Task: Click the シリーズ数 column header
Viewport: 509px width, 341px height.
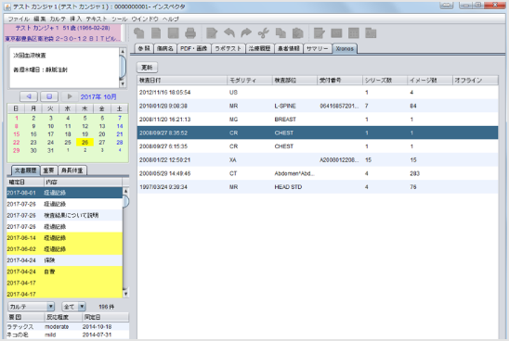Action: click(385, 81)
